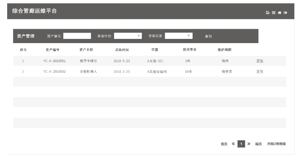Viewport: 299px width, 164px height.
Task: Click platform title 综合管廊运维平台
Action: point(35,11)
